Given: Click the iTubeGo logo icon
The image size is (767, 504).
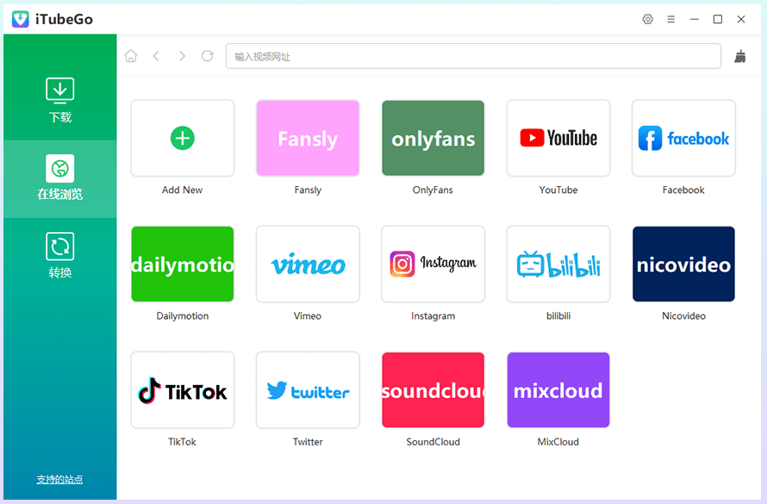Looking at the screenshot, I should coord(21,19).
